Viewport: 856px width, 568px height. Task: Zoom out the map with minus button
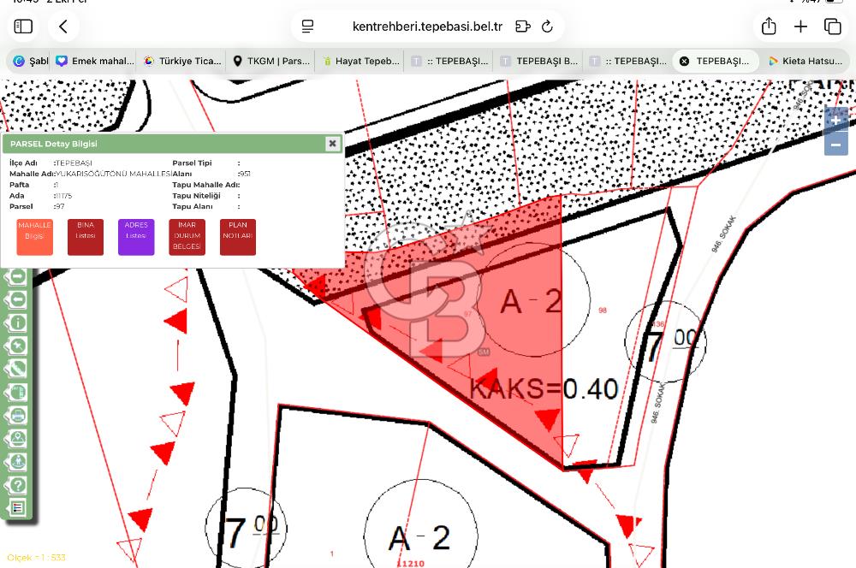[x=835, y=145]
